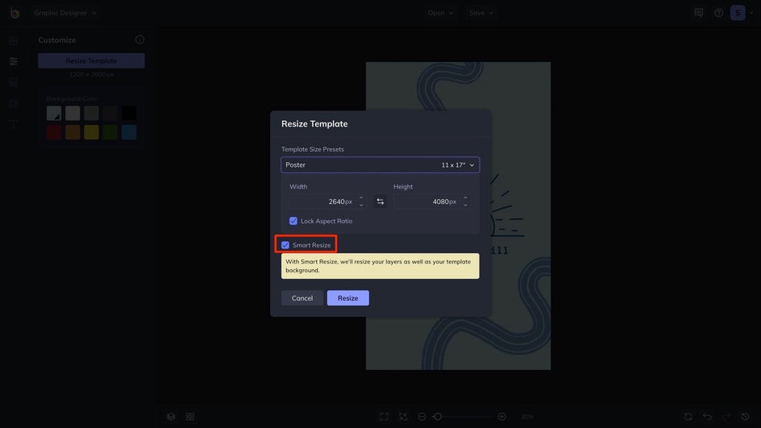Image resolution: width=761 pixels, height=428 pixels.
Task: Open the Open menu in header
Action: click(440, 13)
